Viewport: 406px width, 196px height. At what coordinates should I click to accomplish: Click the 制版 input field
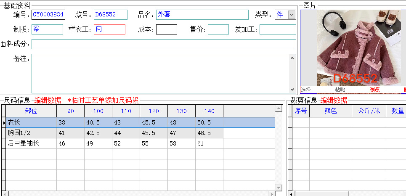47,29
